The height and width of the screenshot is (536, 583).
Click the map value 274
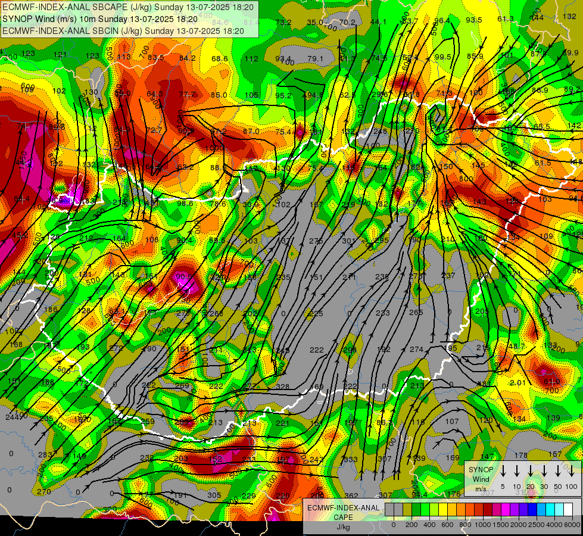tap(416, 350)
